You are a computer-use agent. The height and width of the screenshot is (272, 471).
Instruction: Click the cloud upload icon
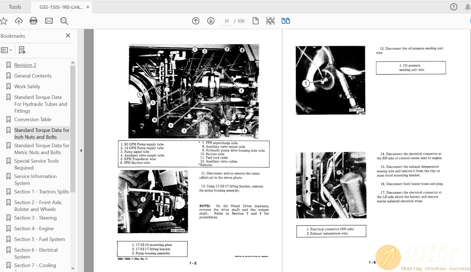pos(19,21)
